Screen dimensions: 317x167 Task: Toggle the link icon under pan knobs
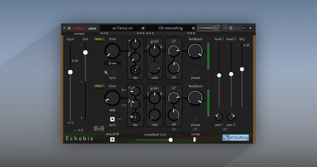pyautogui.click(x=225, y=129)
